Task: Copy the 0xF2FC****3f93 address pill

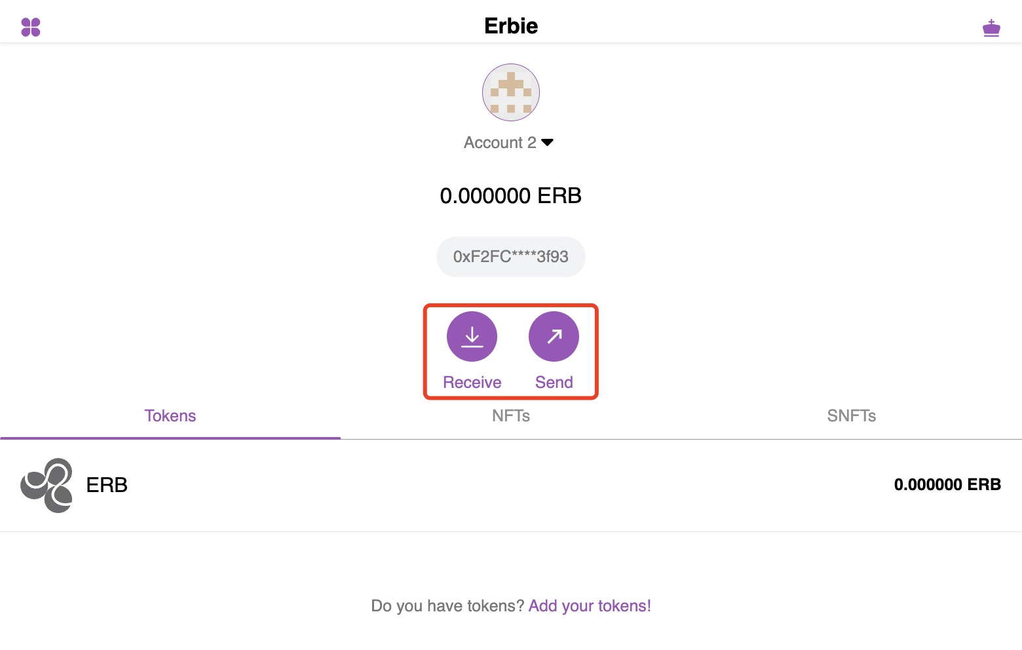Action: coord(511,257)
